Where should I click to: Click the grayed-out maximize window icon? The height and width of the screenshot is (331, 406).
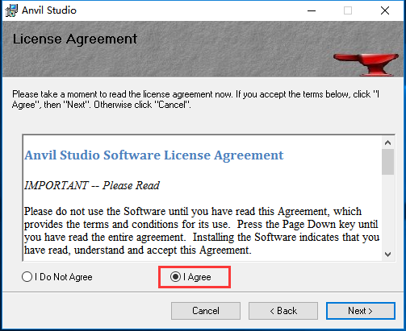click(348, 10)
